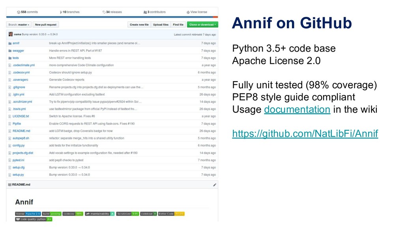Open commit 'add pep8 checks to pytest'
The width and height of the screenshot is (404, 227).
point(66,160)
